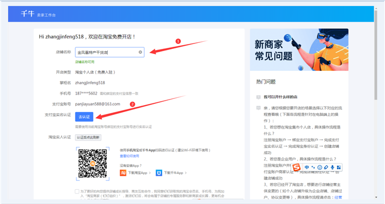Click the green 店铺名称可用 message

click(x=85, y=62)
